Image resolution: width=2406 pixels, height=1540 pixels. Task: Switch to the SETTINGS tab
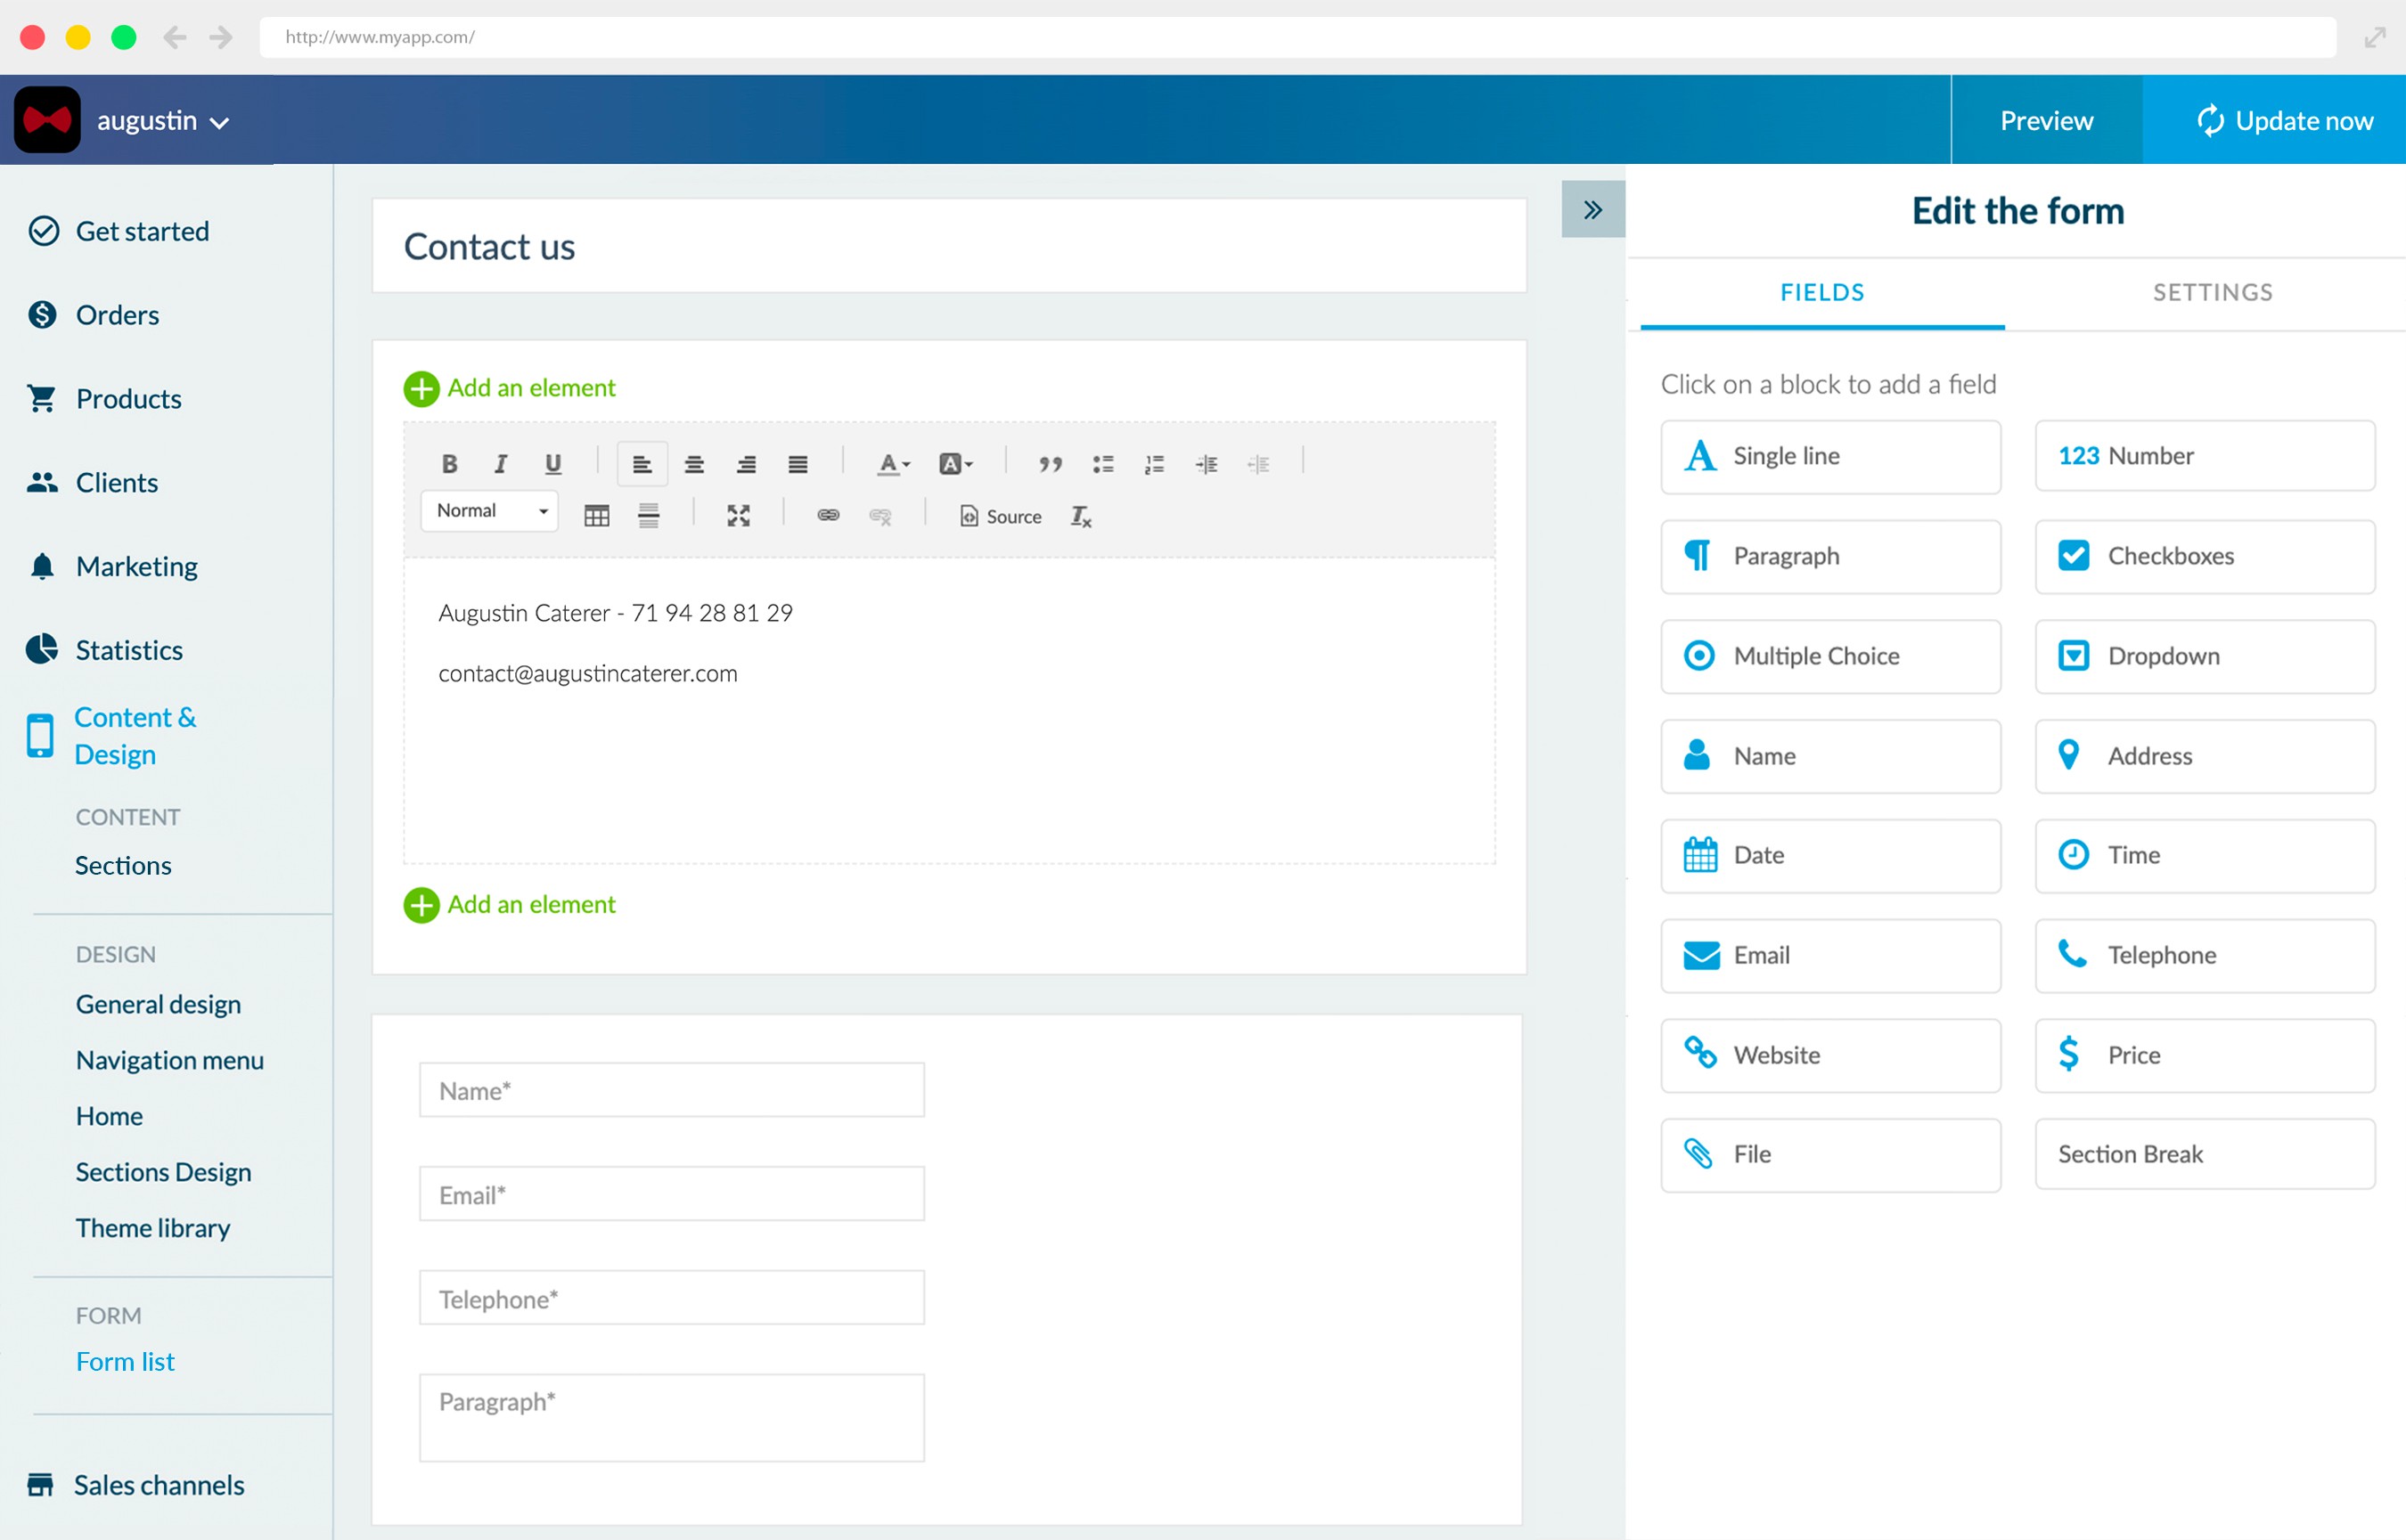coord(2212,292)
